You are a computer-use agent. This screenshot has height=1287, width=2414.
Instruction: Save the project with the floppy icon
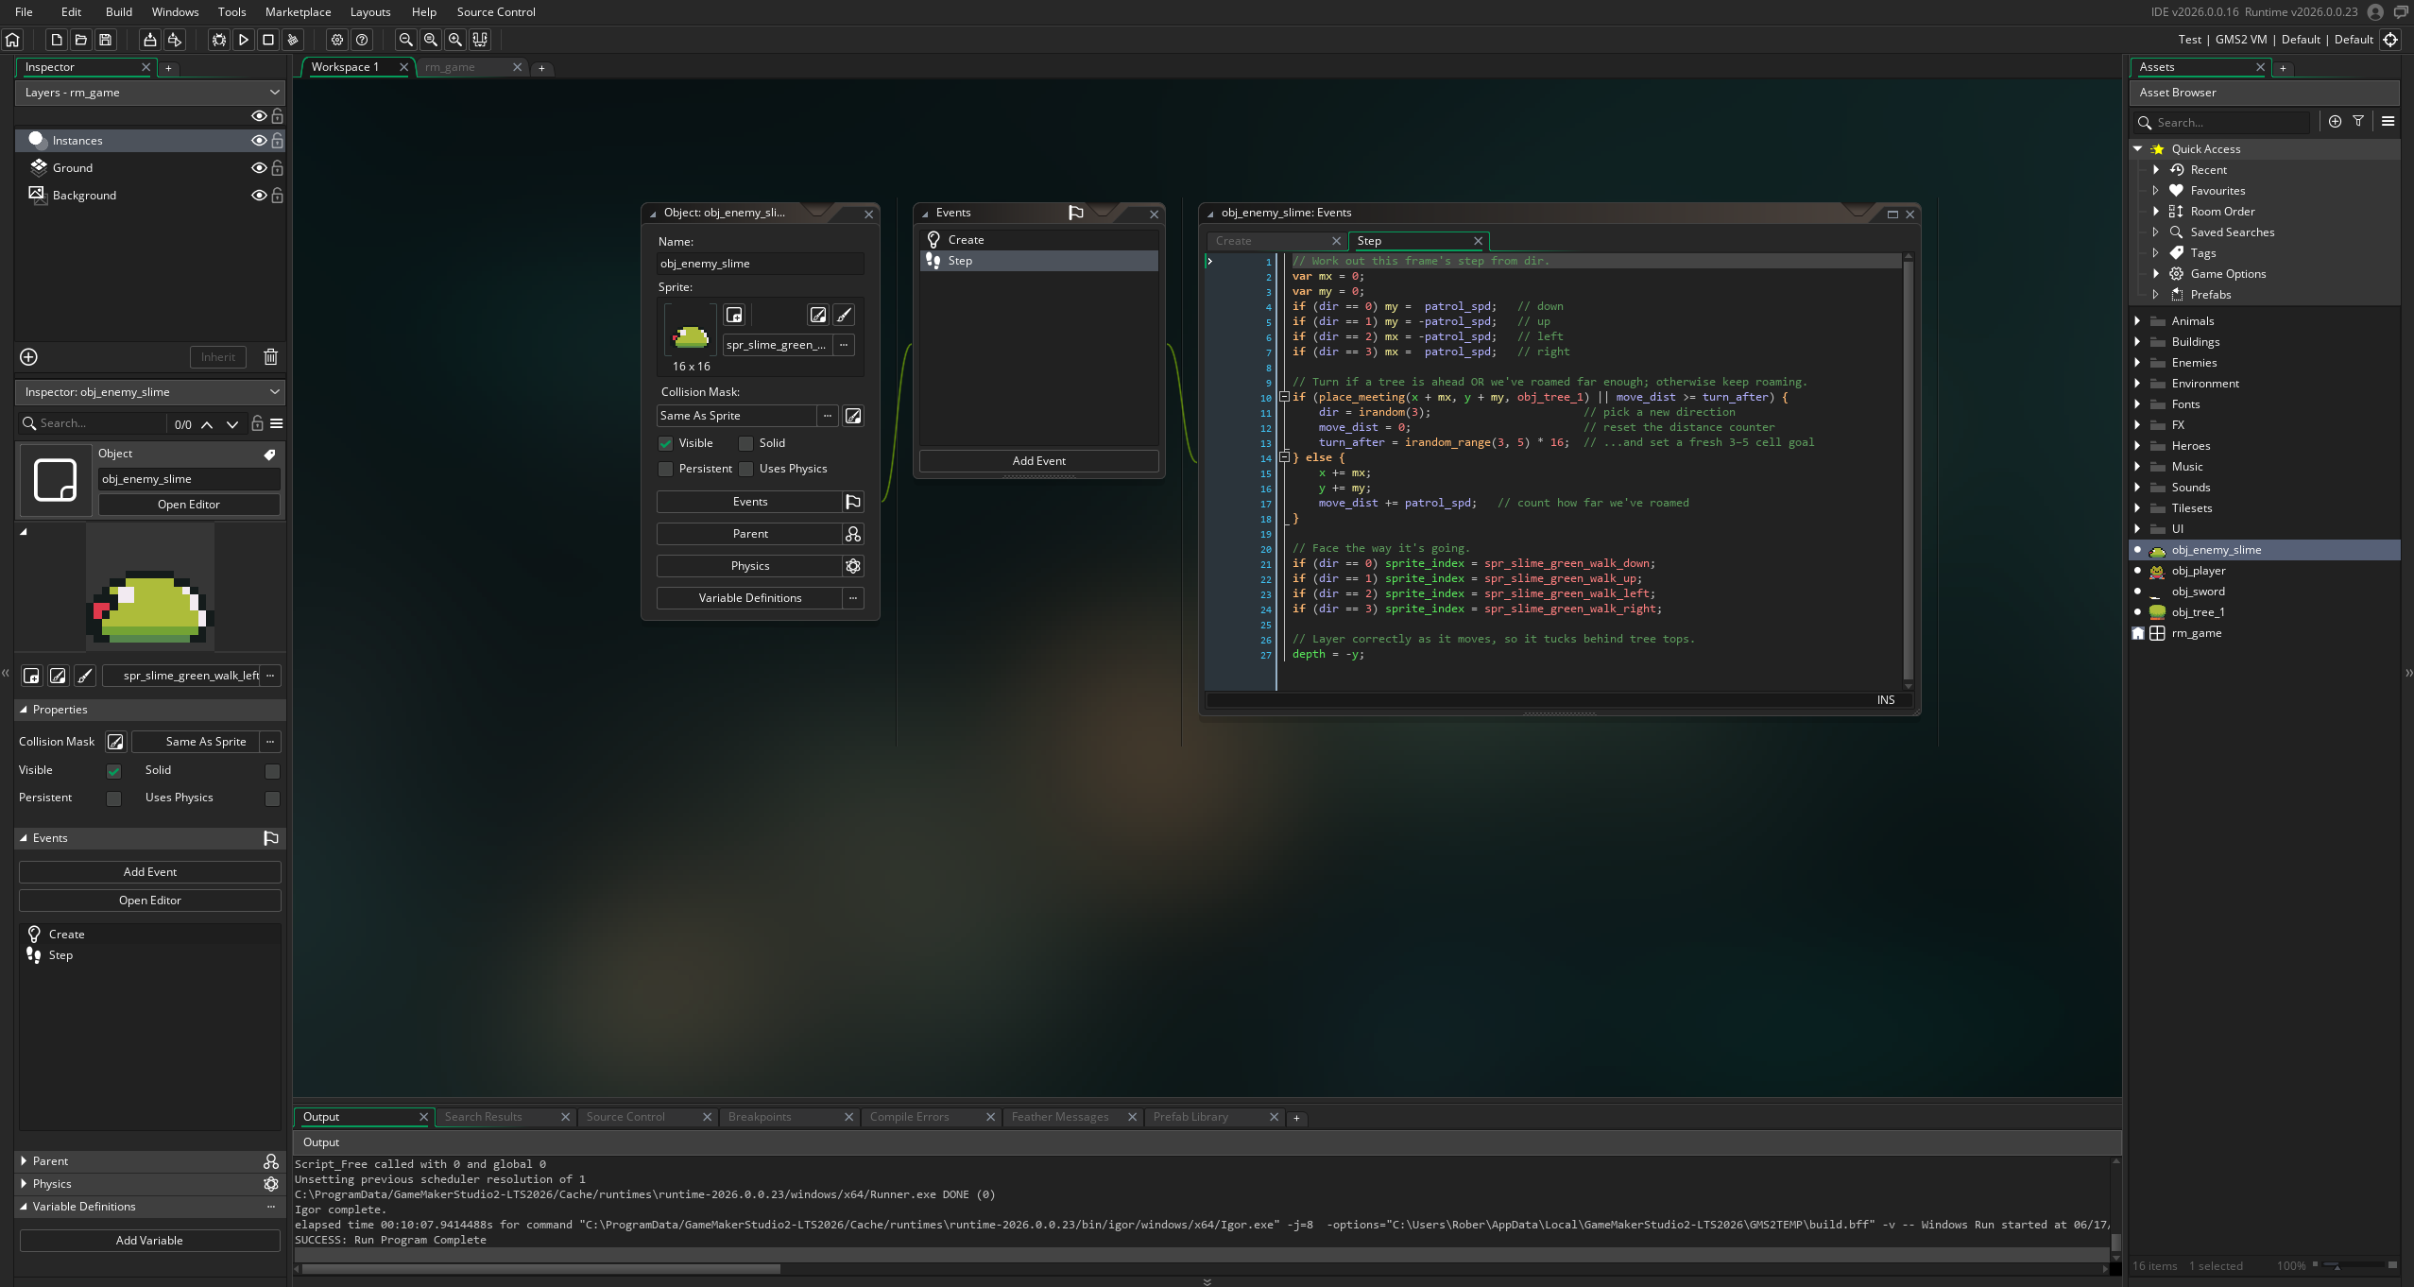106,40
